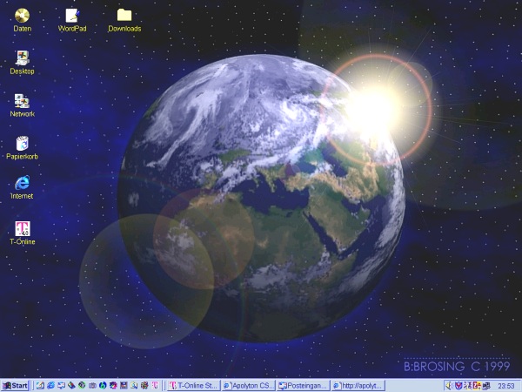The image size is (522, 392).
Task: Click the floppy disk quick launch icon
Action: (x=124, y=385)
